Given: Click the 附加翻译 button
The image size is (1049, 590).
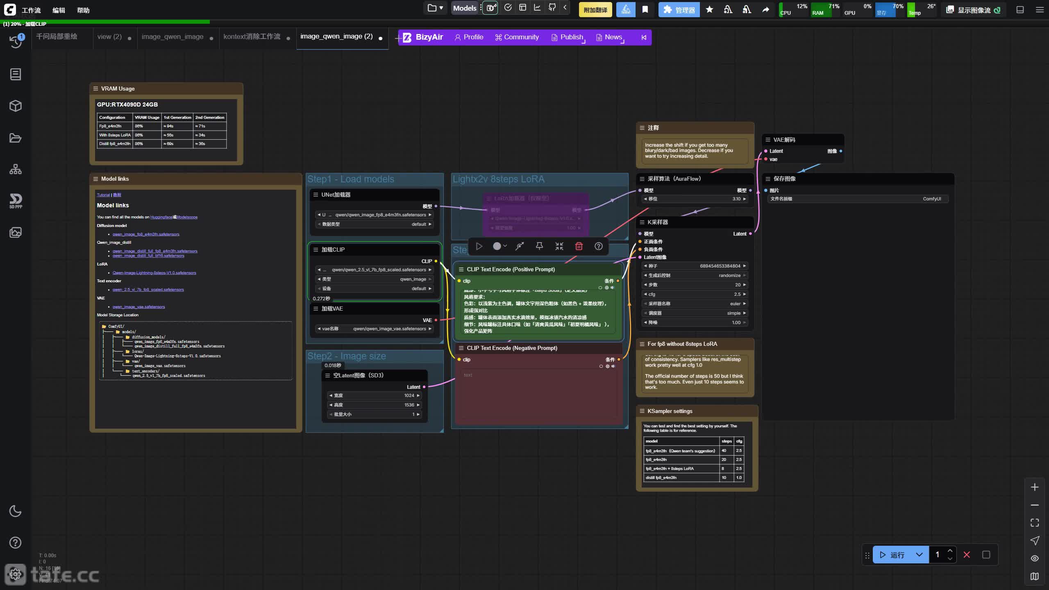Looking at the screenshot, I should 595,10.
